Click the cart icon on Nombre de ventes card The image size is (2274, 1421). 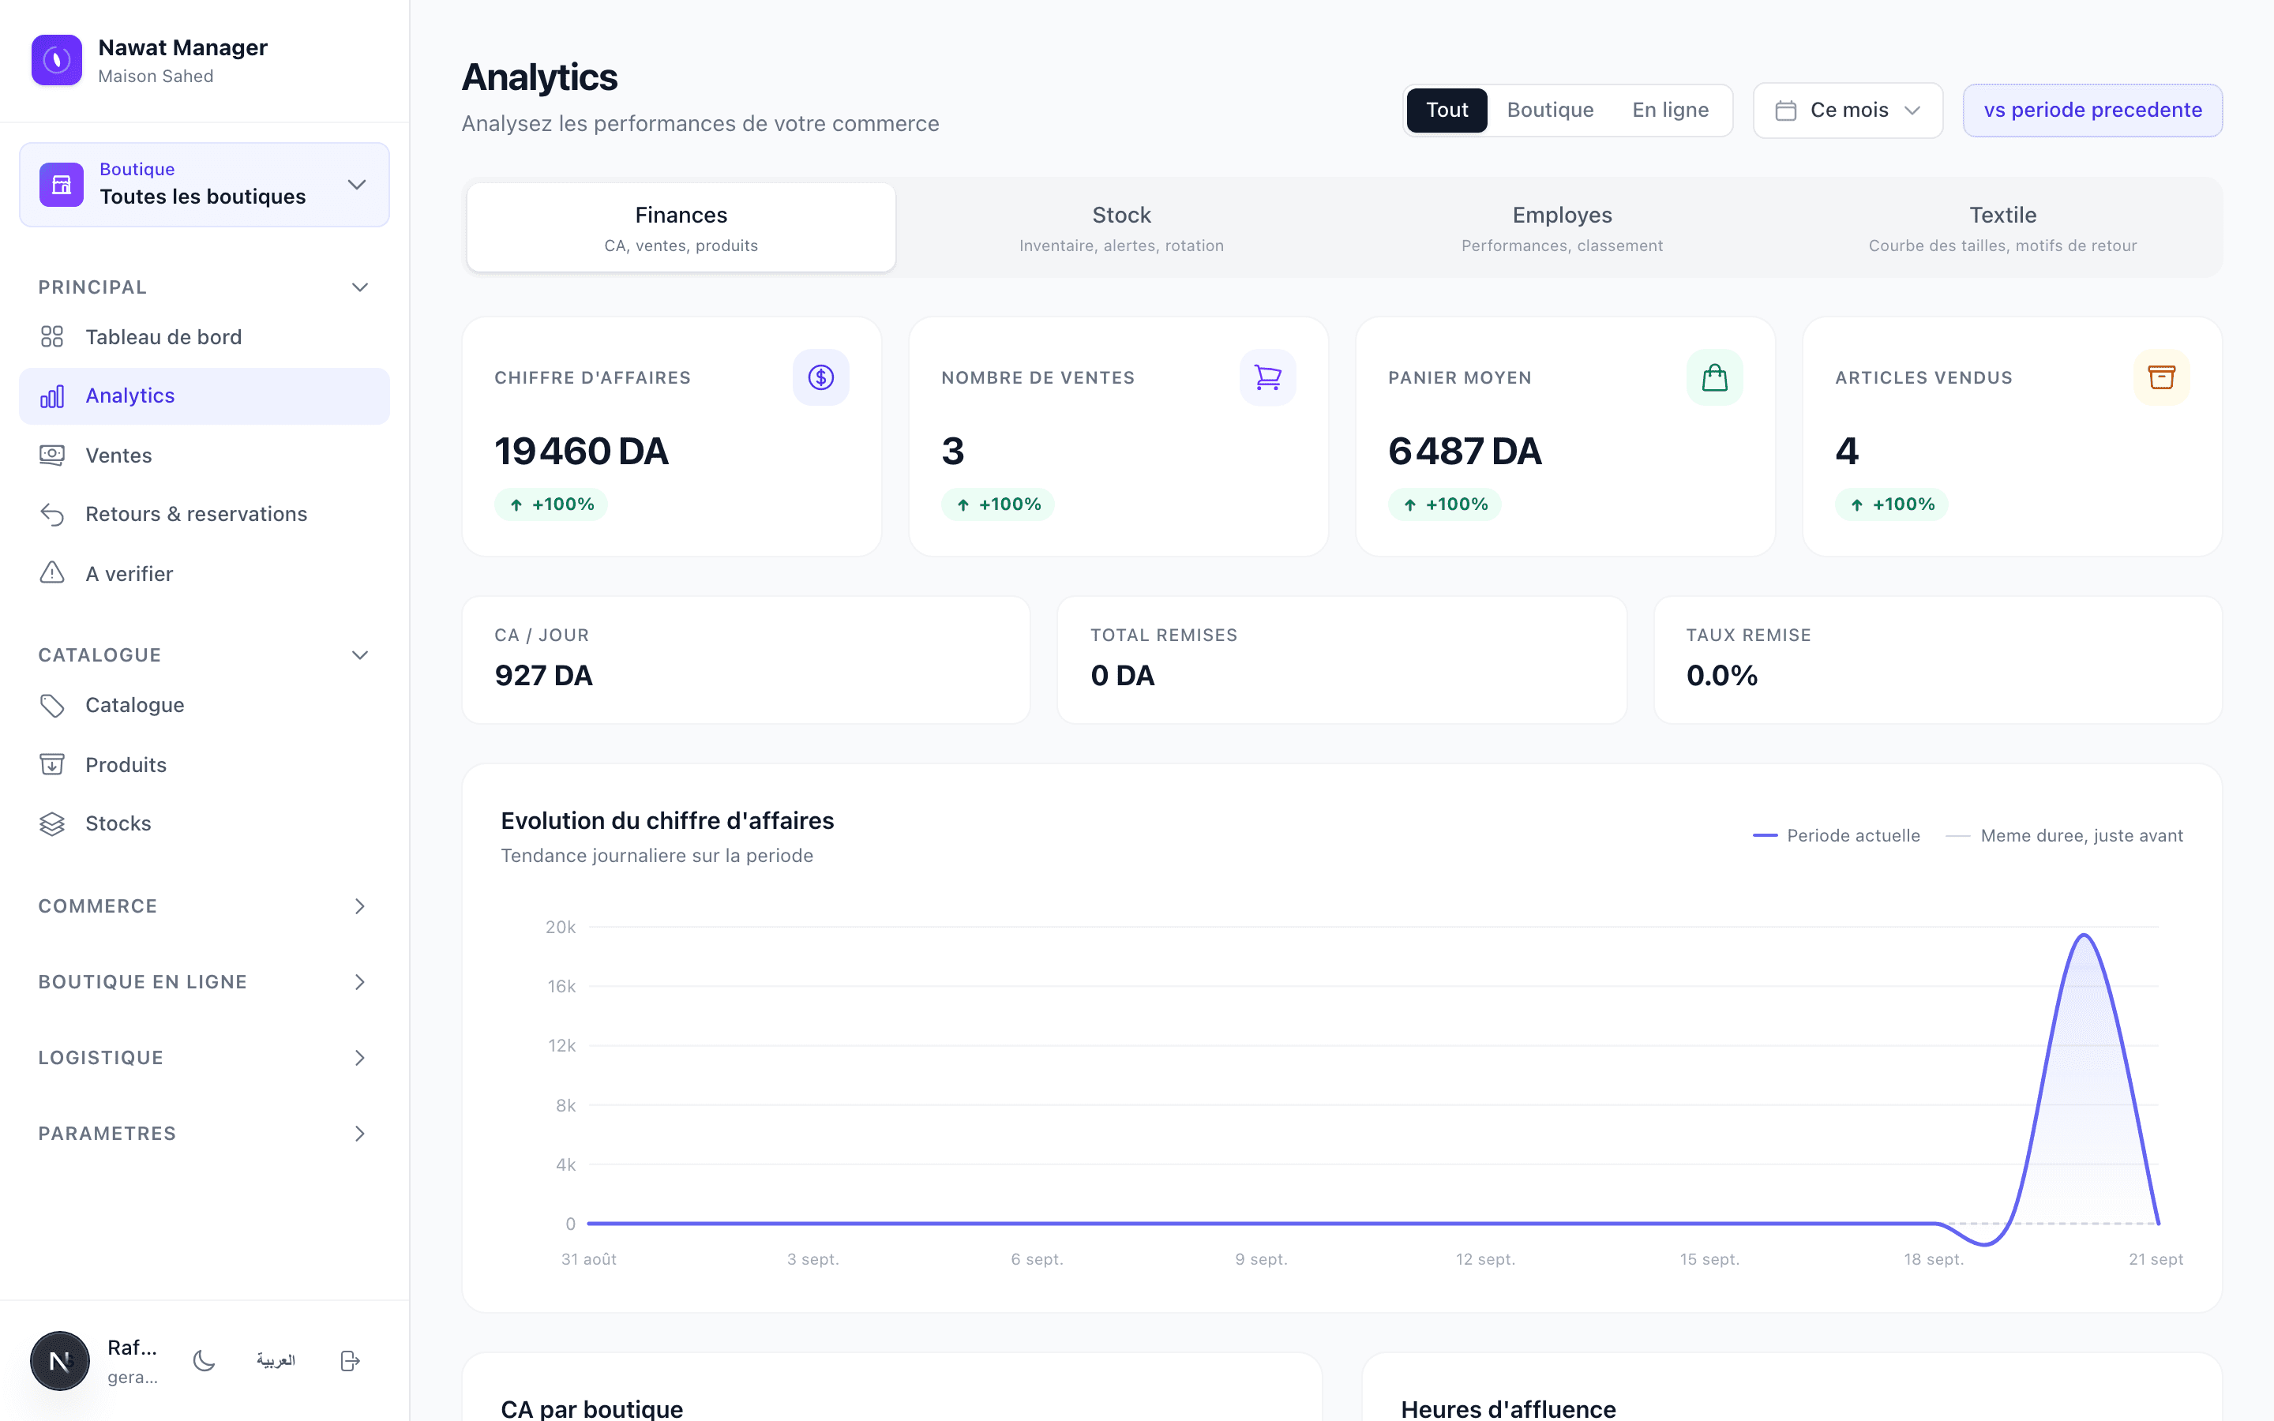[x=1267, y=378]
